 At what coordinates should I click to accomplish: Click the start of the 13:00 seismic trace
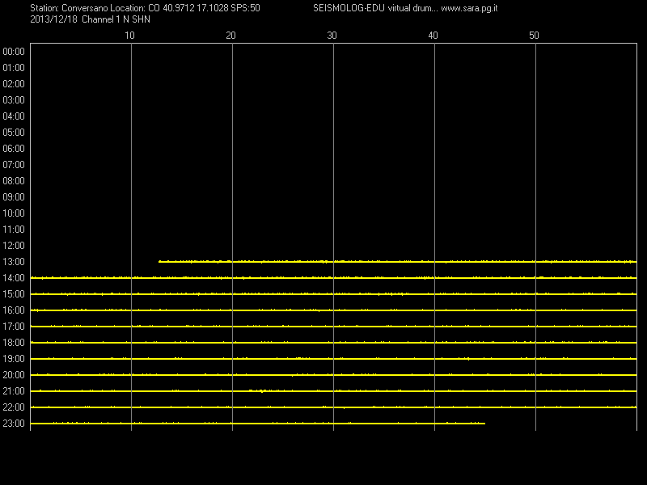(159, 261)
